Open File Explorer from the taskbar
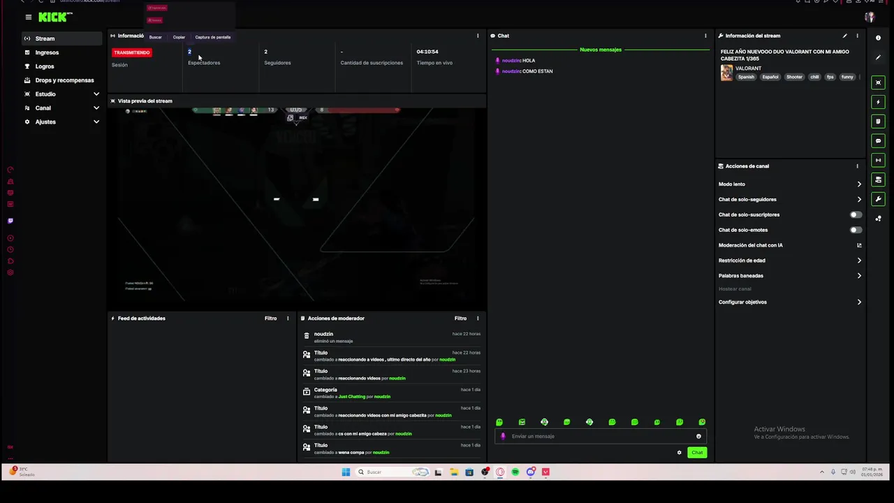This screenshot has height=503, width=894. 454,472
